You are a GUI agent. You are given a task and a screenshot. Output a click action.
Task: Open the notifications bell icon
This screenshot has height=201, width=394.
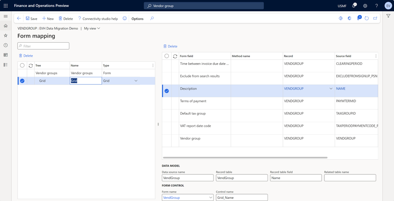(354, 6)
